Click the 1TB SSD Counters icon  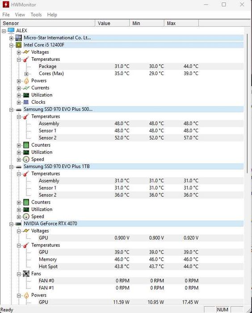[x=26, y=202]
